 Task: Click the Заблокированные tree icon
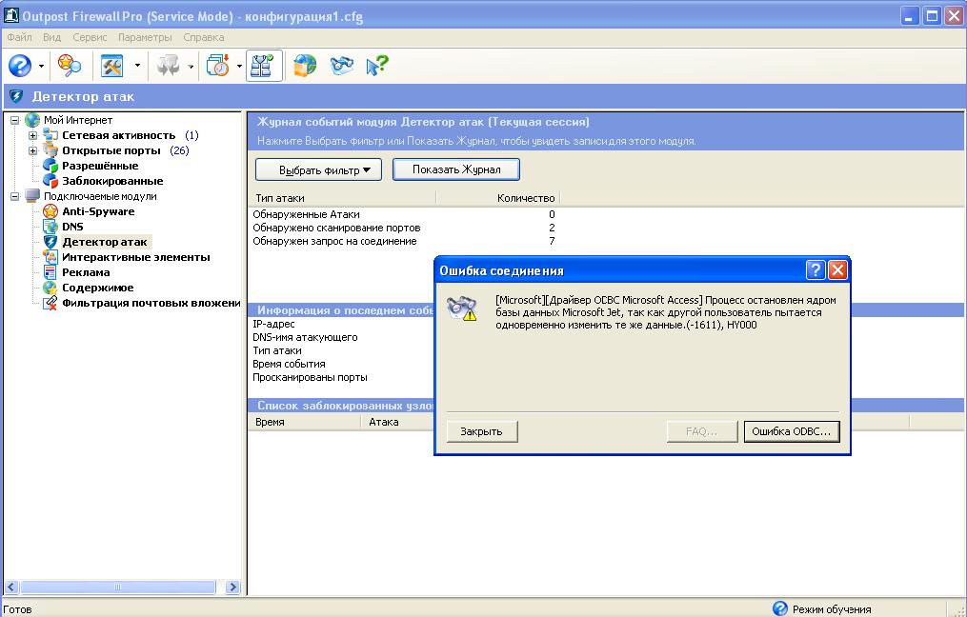50,181
